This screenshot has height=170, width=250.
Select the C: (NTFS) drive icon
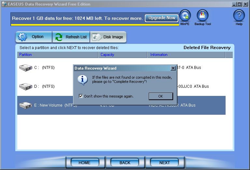click(x=25, y=68)
